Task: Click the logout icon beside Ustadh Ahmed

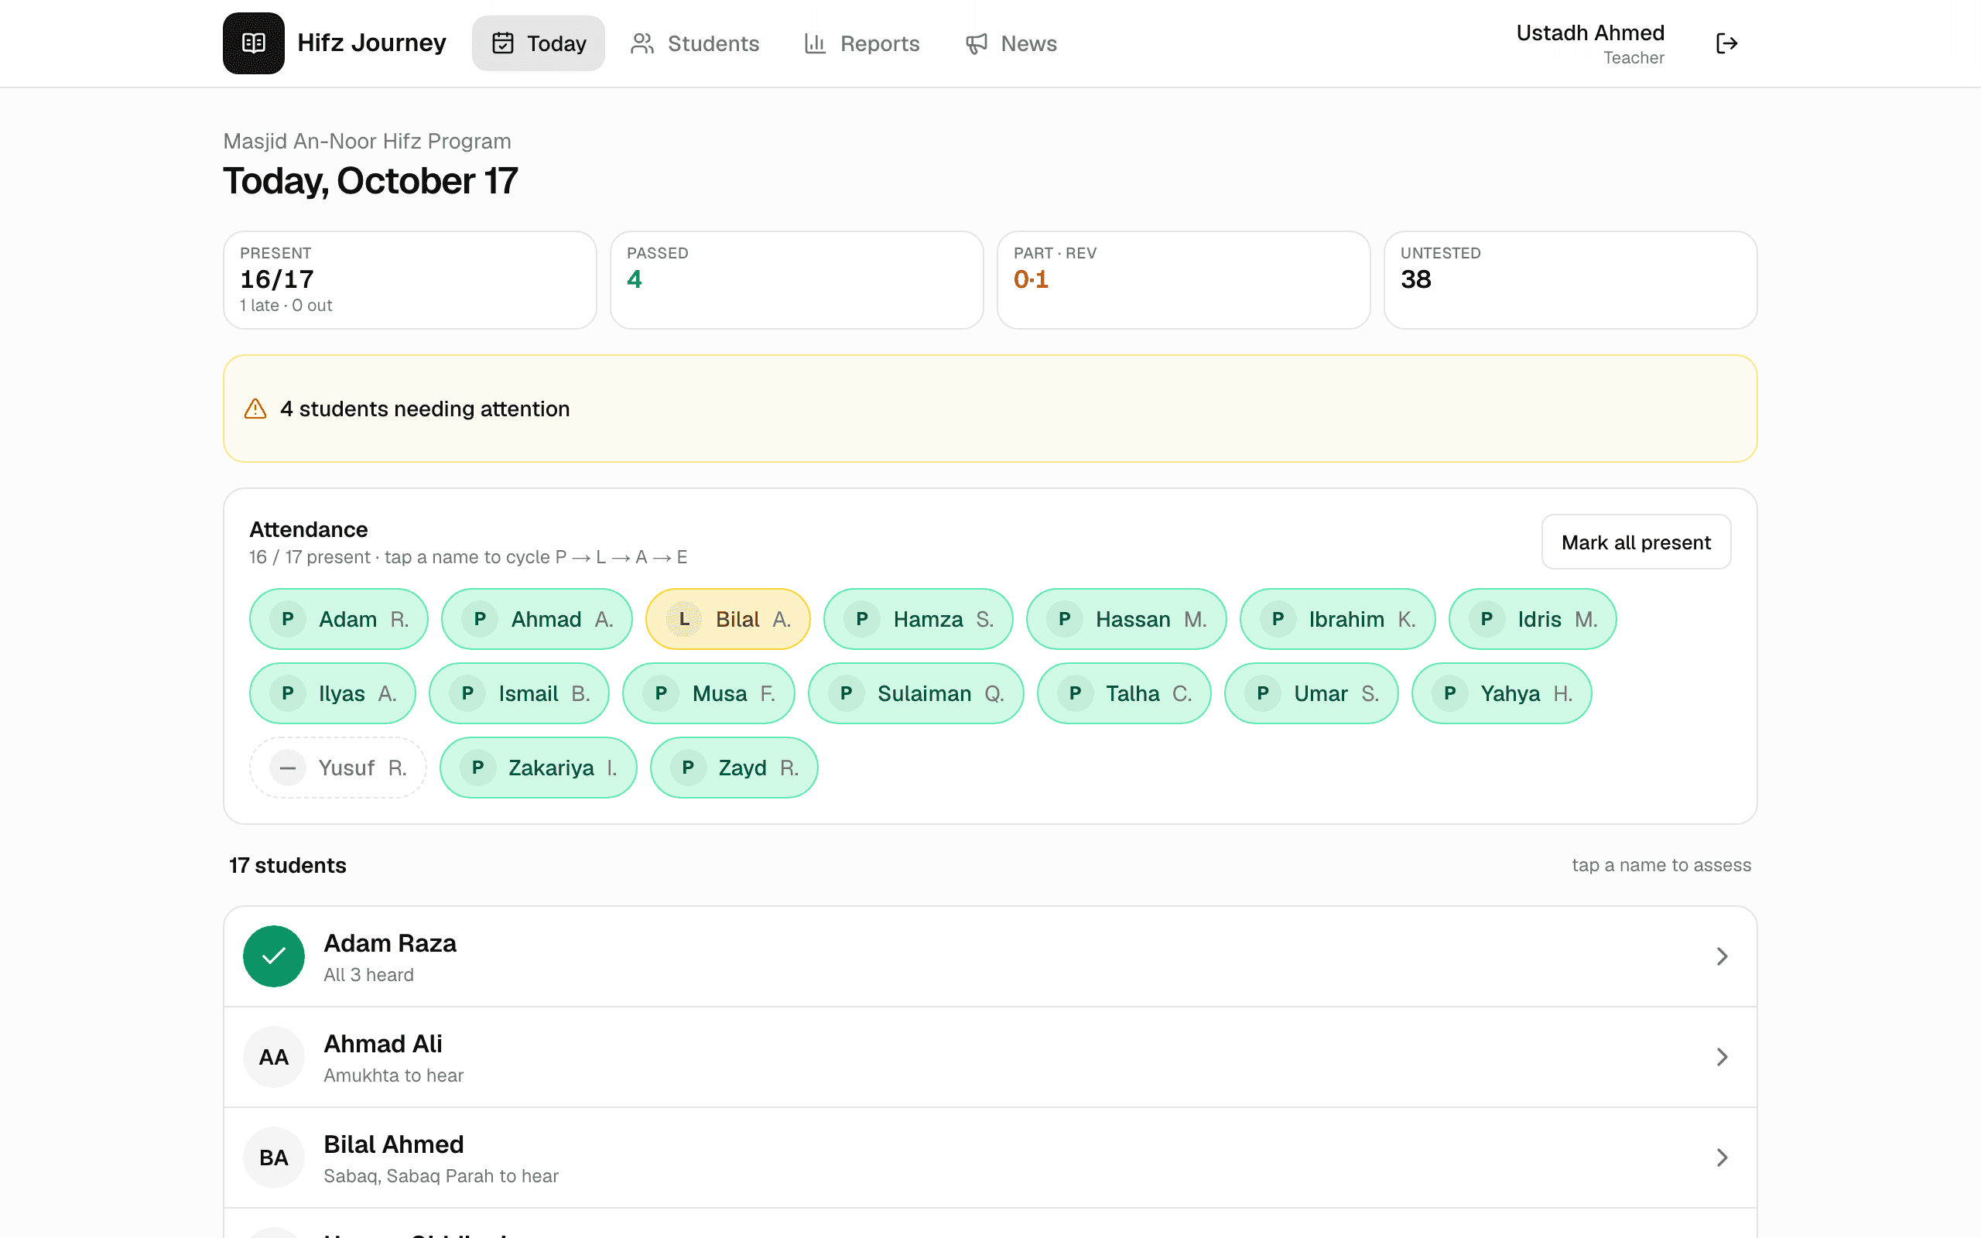Action: 1726,43
